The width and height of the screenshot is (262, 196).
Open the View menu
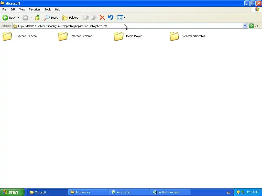coord(22,9)
